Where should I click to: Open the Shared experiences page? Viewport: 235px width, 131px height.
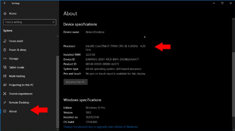point(21,94)
